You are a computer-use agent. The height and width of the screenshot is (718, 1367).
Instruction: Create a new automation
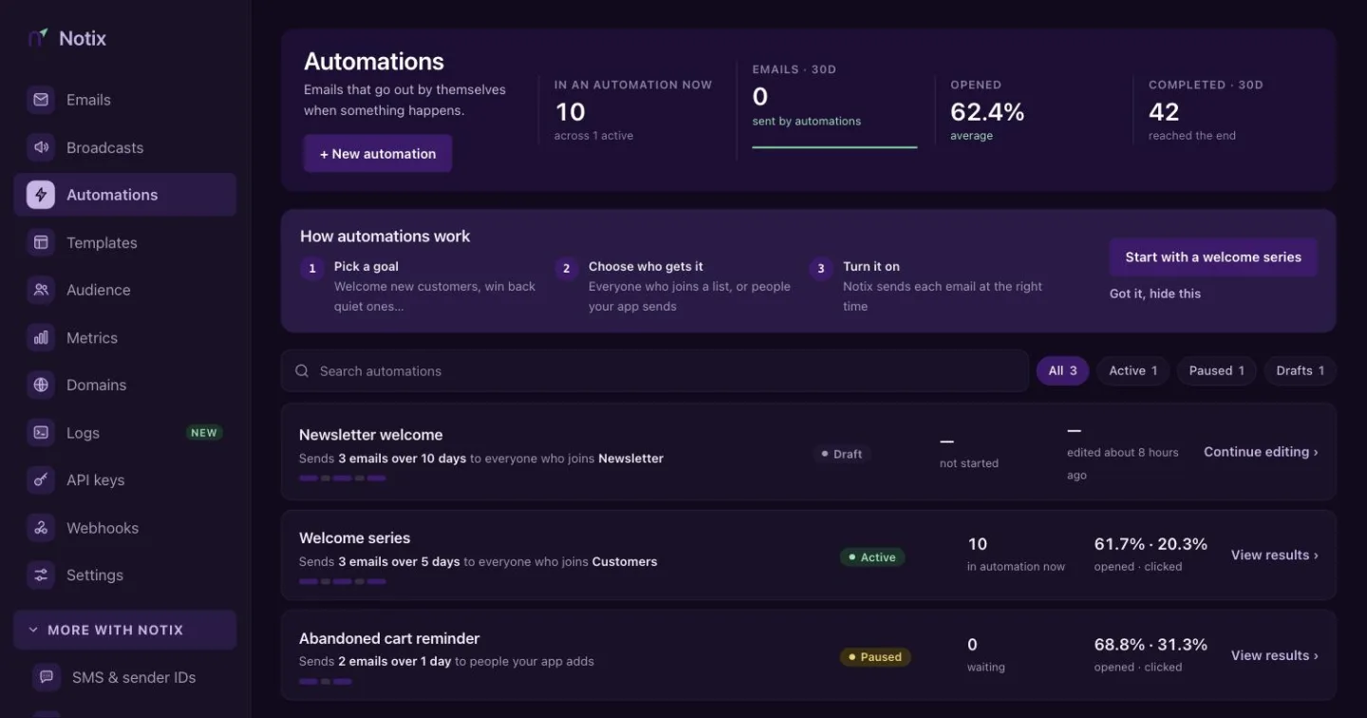coord(378,154)
